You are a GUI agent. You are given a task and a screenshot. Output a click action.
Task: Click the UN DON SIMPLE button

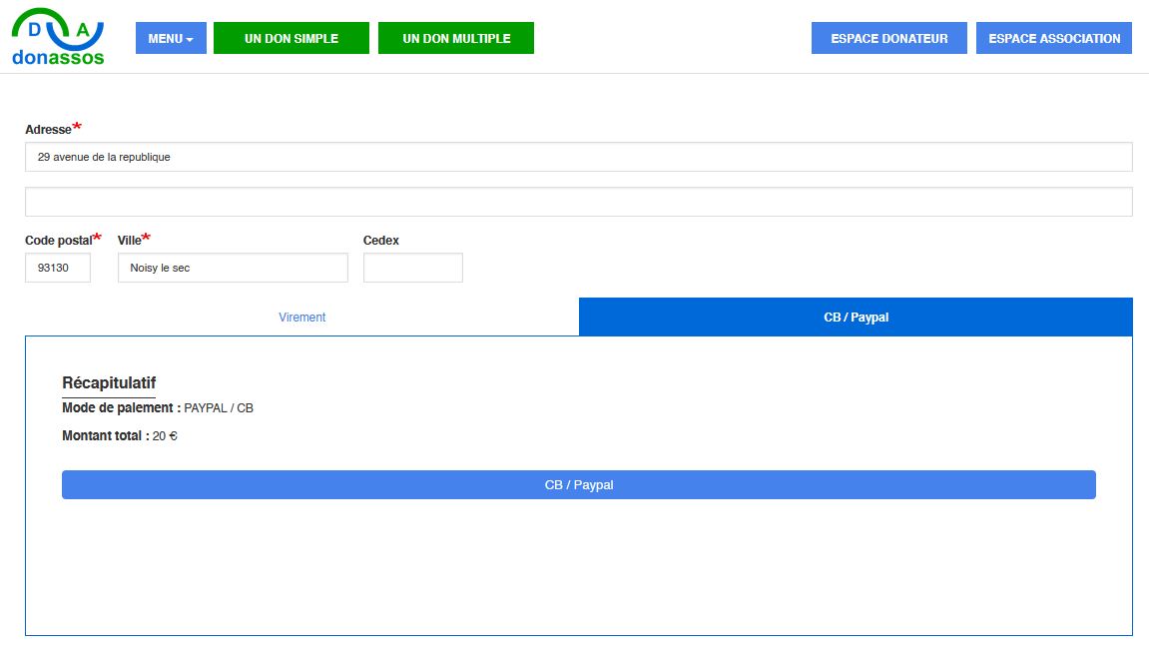point(291,38)
